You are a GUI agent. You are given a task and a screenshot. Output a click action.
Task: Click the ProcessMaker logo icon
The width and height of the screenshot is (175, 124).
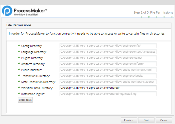pos(7,11)
